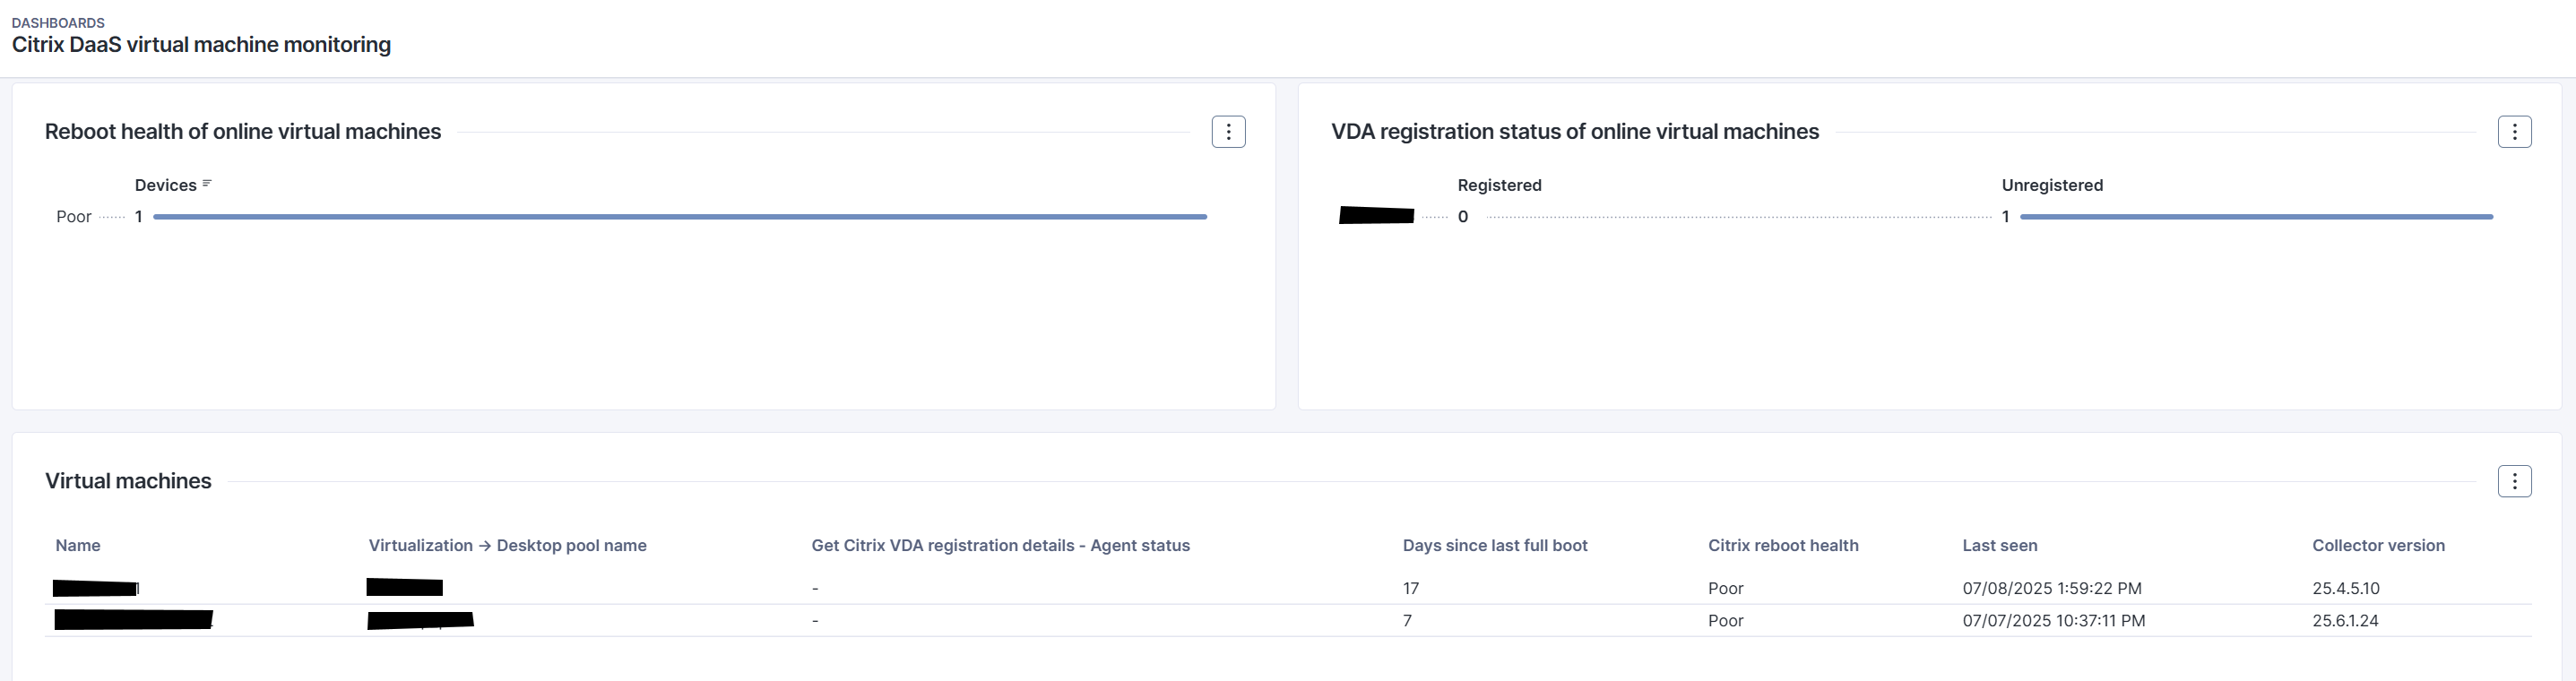Open VDA registration status widget three-dot menu

2514,132
